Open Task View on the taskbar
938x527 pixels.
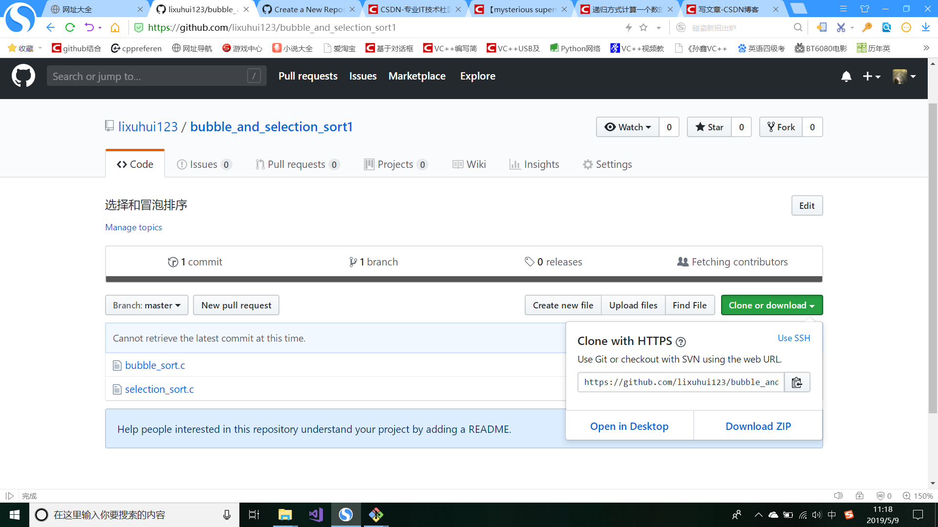tap(254, 514)
